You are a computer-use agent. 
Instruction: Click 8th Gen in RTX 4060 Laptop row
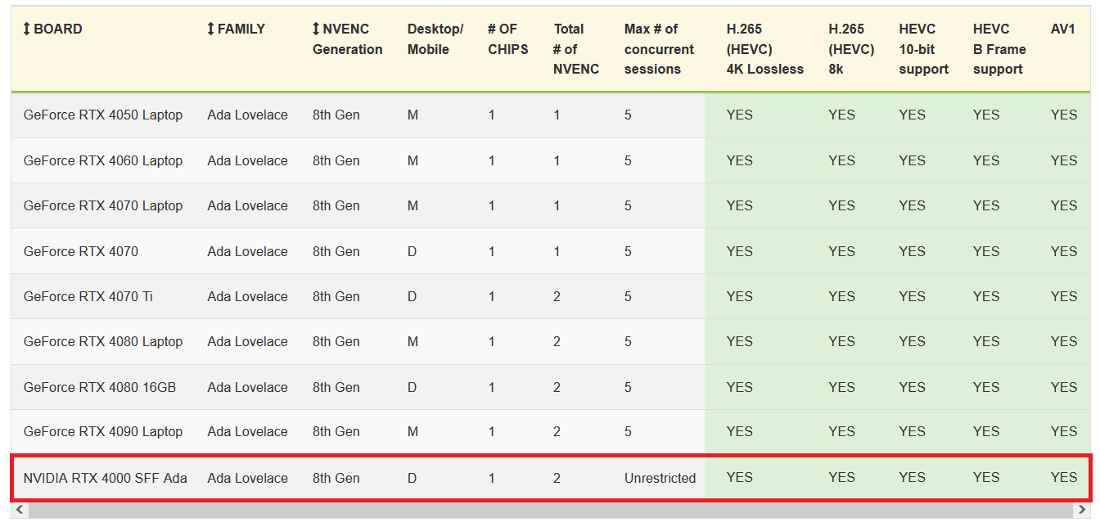click(x=336, y=161)
